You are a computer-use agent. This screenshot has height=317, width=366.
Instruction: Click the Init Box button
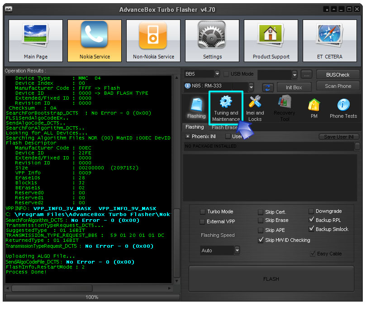[x=294, y=87]
